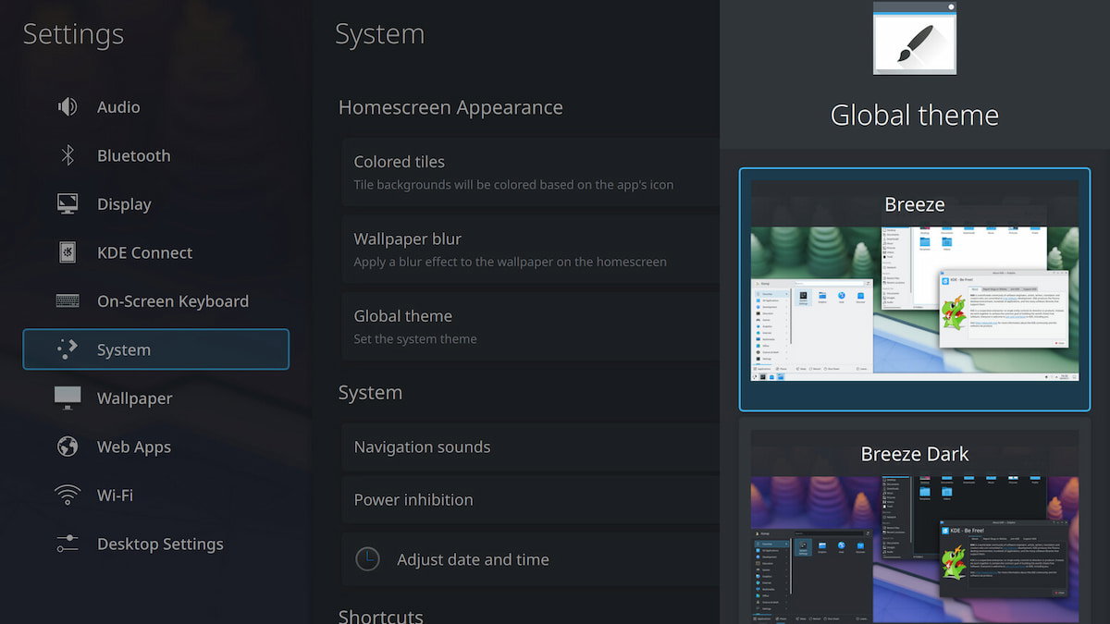Open the Web Apps category
The image size is (1110, 624).
click(155, 447)
